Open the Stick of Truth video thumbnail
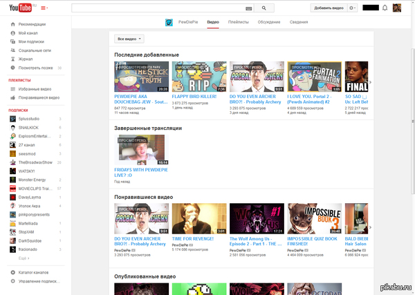Image resolution: width=415 pixels, height=295 pixels. tap(141, 77)
